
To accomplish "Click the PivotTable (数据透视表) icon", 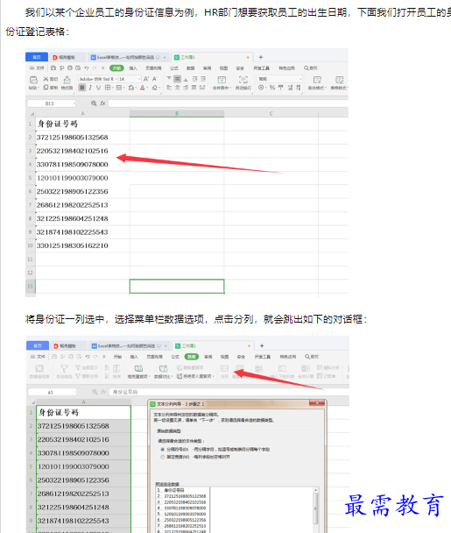I will pos(39,369).
